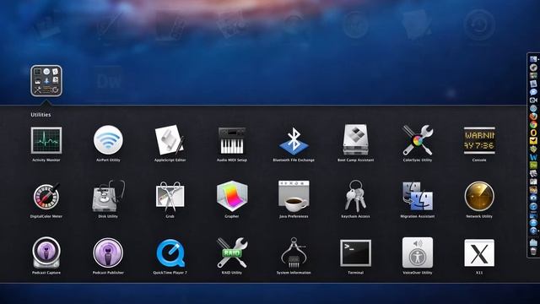Open System Information
This screenshot has height=304, width=540.
click(x=294, y=252)
